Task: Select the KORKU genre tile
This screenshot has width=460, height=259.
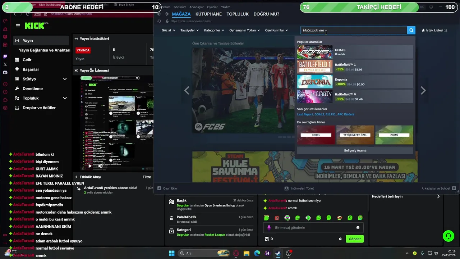Action: (316, 135)
